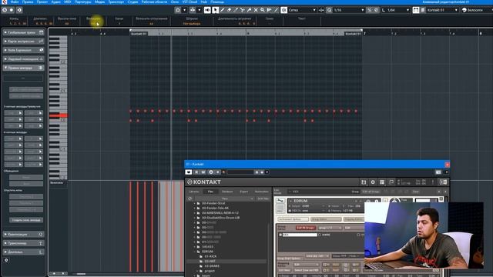
Task: Select the 01-KICK folder in Kontakt browser
Action: 210,256
